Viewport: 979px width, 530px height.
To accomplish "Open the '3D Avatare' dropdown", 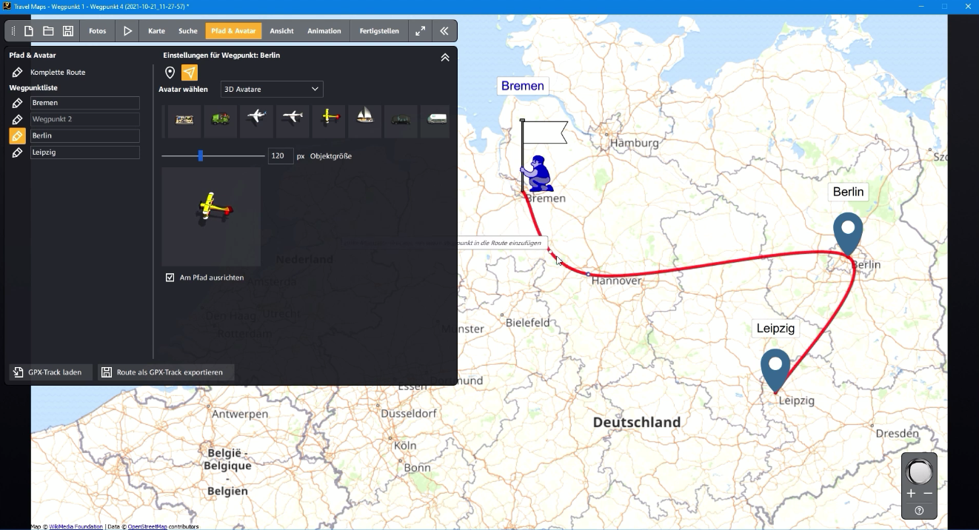I will [271, 89].
